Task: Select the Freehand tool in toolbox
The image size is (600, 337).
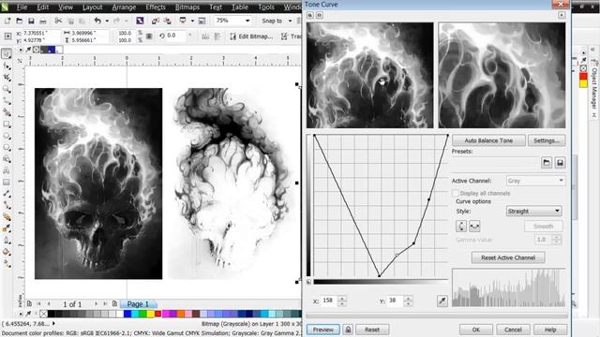Action: click(7, 101)
